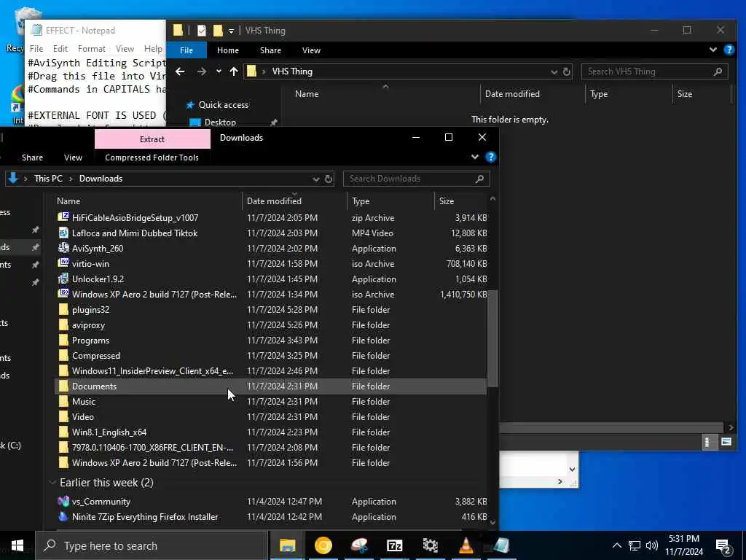
Task: Click the Unlocker1.9.2 application icon
Action: (x=63, y=279)
